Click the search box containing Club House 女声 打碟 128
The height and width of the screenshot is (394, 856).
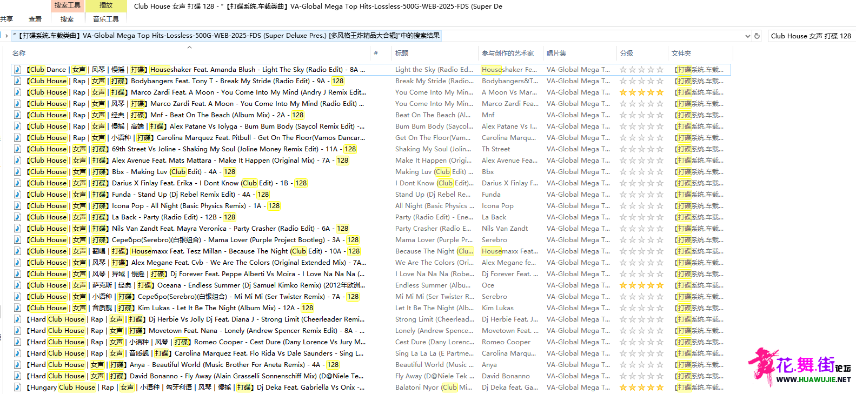coord(811,36)
